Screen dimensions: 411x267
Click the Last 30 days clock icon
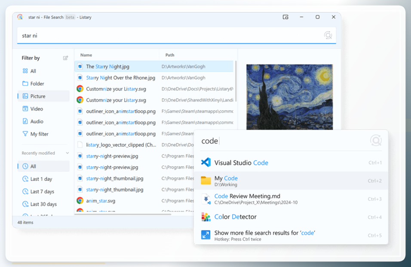point(25,204)
